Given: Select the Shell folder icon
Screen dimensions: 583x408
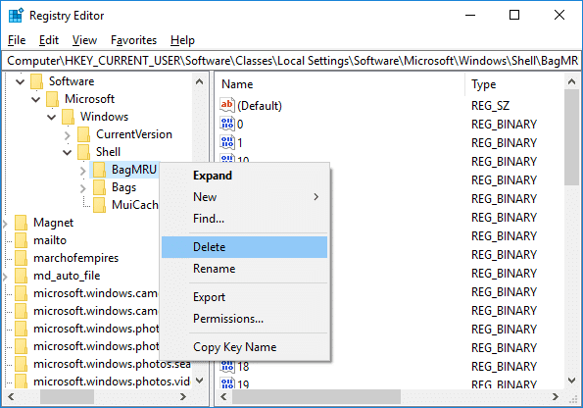Looking at the screenshot, I should tap(83, 152).
